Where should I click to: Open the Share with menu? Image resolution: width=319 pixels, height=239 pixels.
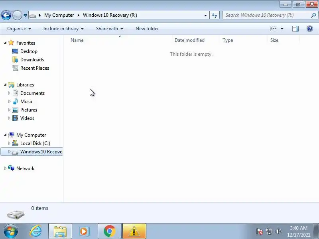click(110, 29)
